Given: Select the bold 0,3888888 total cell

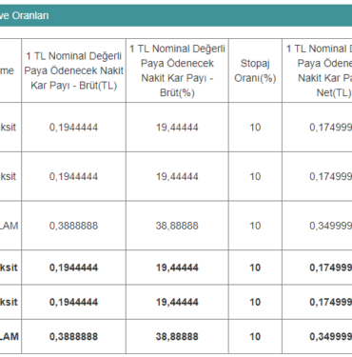Looking at the screenshot, I should [x=73, y=336].
